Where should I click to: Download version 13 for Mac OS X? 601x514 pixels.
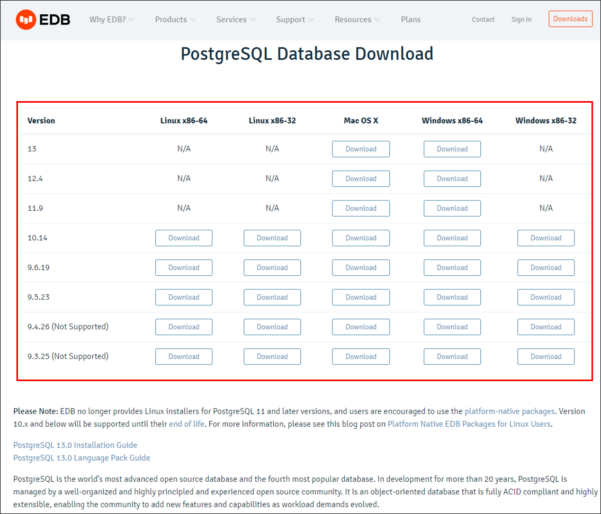(361, 149)
